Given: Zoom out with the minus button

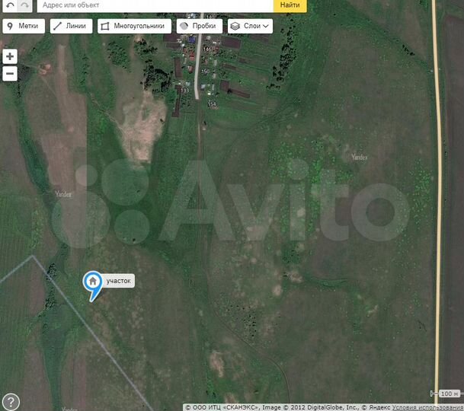Looking at the screenshot, I should pos(10,73).
